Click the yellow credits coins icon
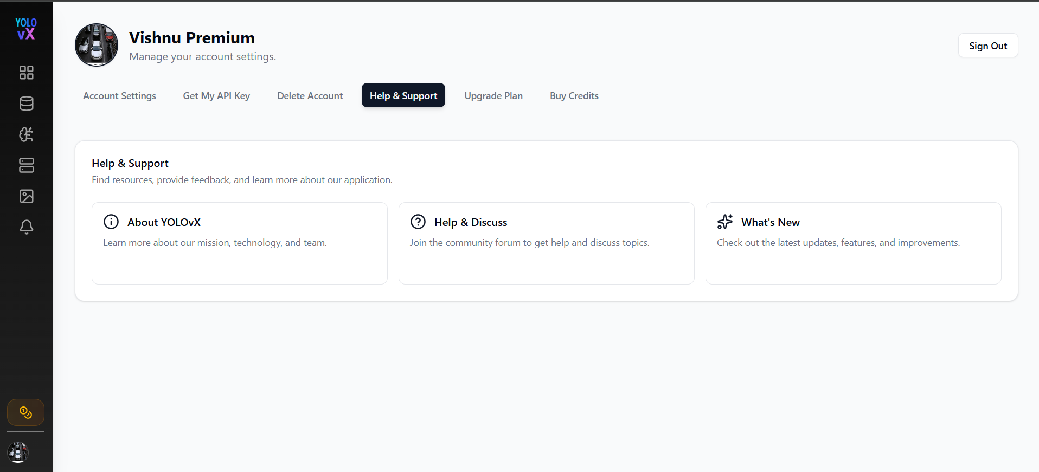The height and width of the screenshot is (472, 1039). coord(25,413)
